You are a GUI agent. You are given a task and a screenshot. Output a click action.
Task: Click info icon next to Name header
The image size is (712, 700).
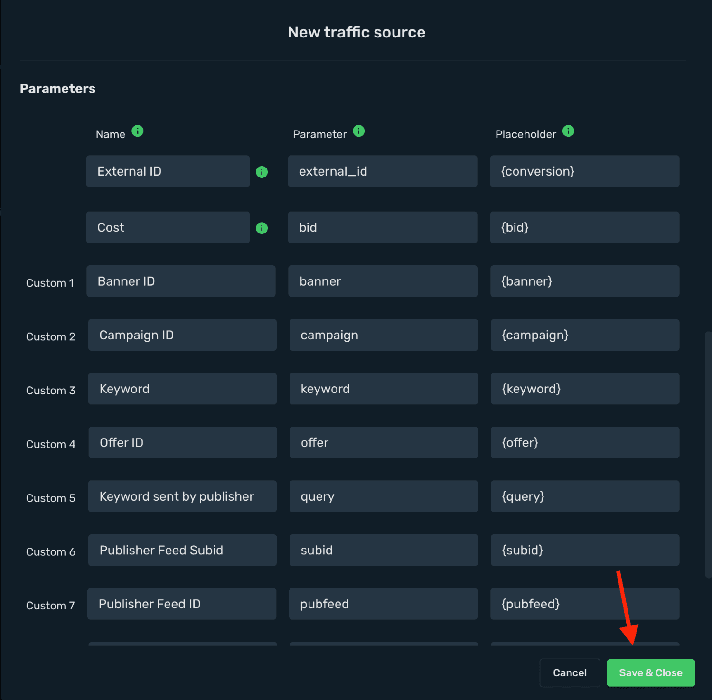(138, 131)
